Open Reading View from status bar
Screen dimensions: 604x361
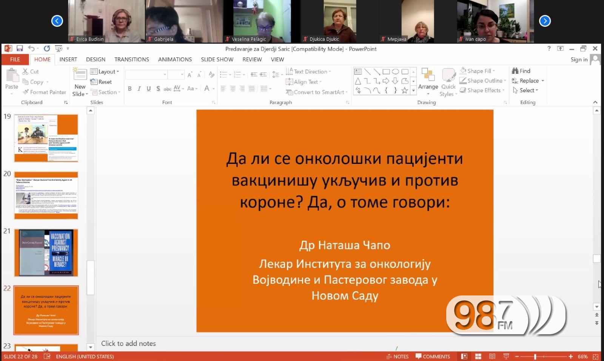pyautogui.click(x=492, y=356)
